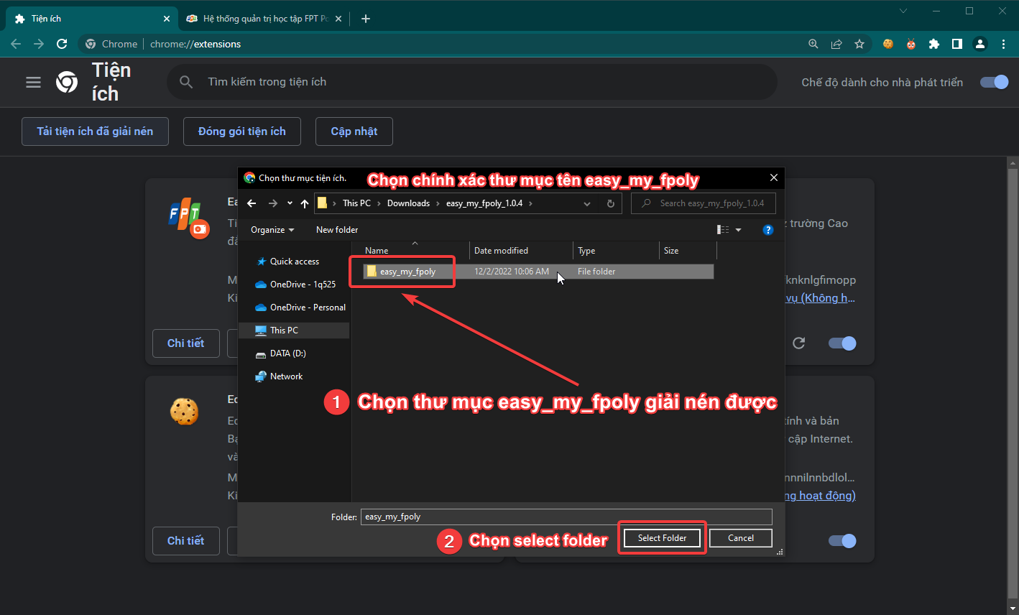This screenshot has height=615, width=1019.
Task: Click Search easy_my_fpoly_1.0.4 field
Action: [x=703, y=203]
